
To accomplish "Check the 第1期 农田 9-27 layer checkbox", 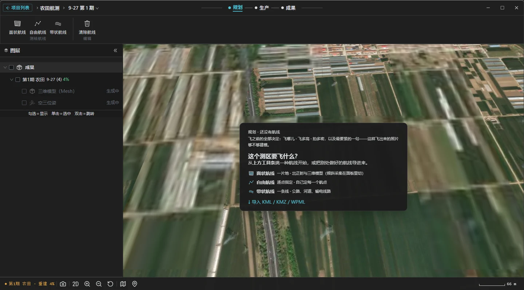I will click(17, 79).
